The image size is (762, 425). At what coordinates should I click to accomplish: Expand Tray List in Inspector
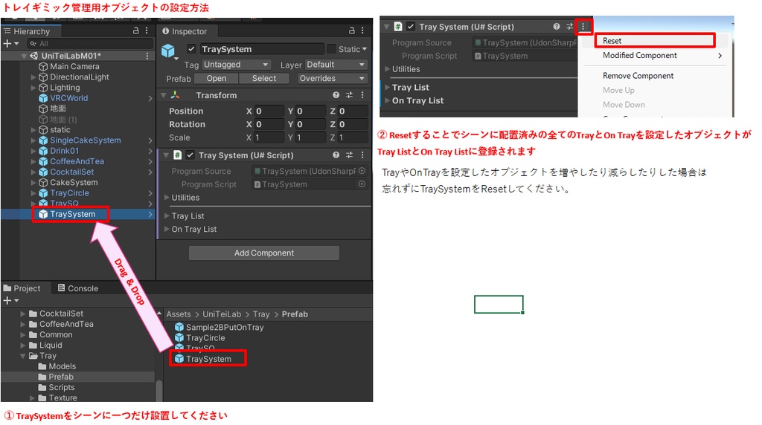167,216
